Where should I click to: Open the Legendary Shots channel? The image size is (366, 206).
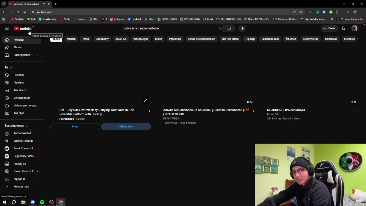[x=22, y=156]
